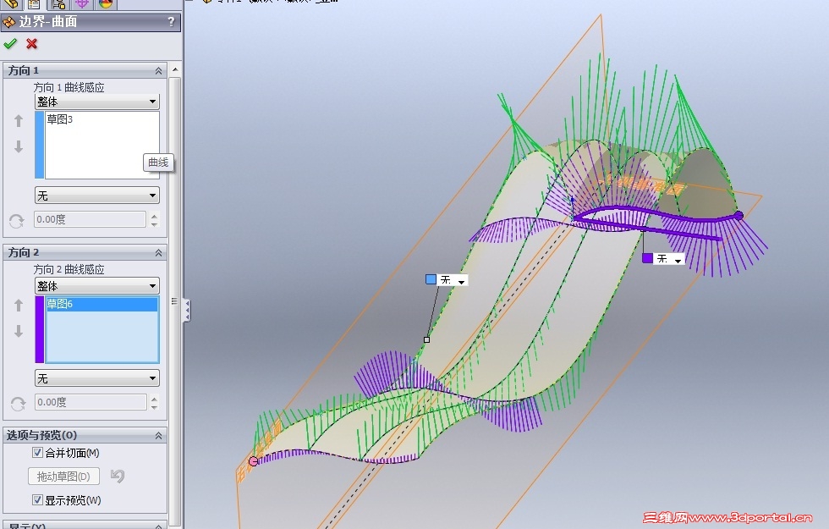
Task: Select 草图6 in direction 2 list
Action: (102, 304)
